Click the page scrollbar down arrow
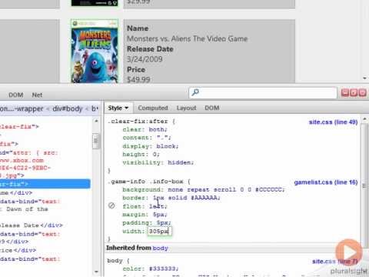This screenshot has height=277, width=369. tap(364, 78)
